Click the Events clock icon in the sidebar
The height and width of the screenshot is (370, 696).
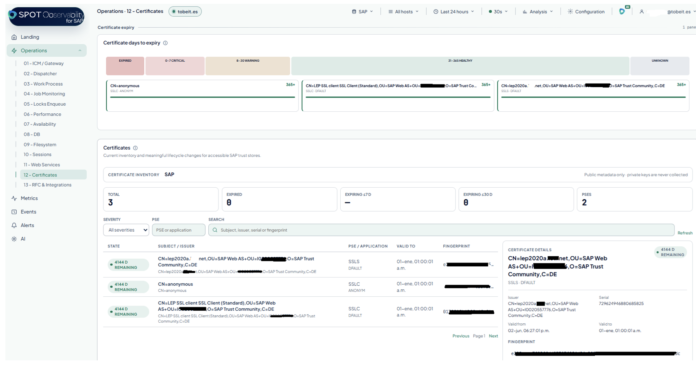[x=14, y=212]
